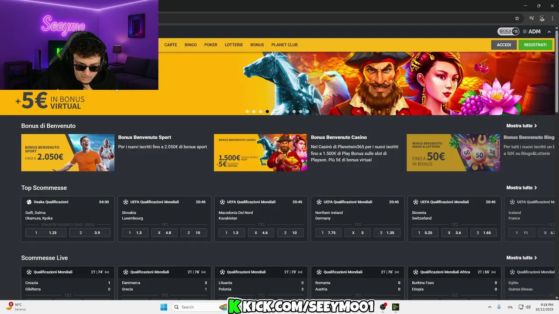Select the active fourth carousel dot
This screenshot has width=559, height=314.
[x=267, y=112]
